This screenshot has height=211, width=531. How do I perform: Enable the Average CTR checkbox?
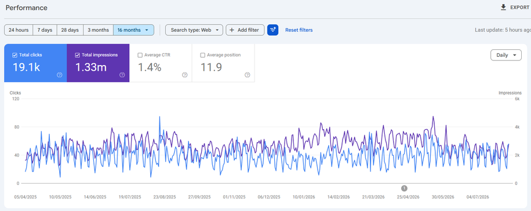(140, 55)
